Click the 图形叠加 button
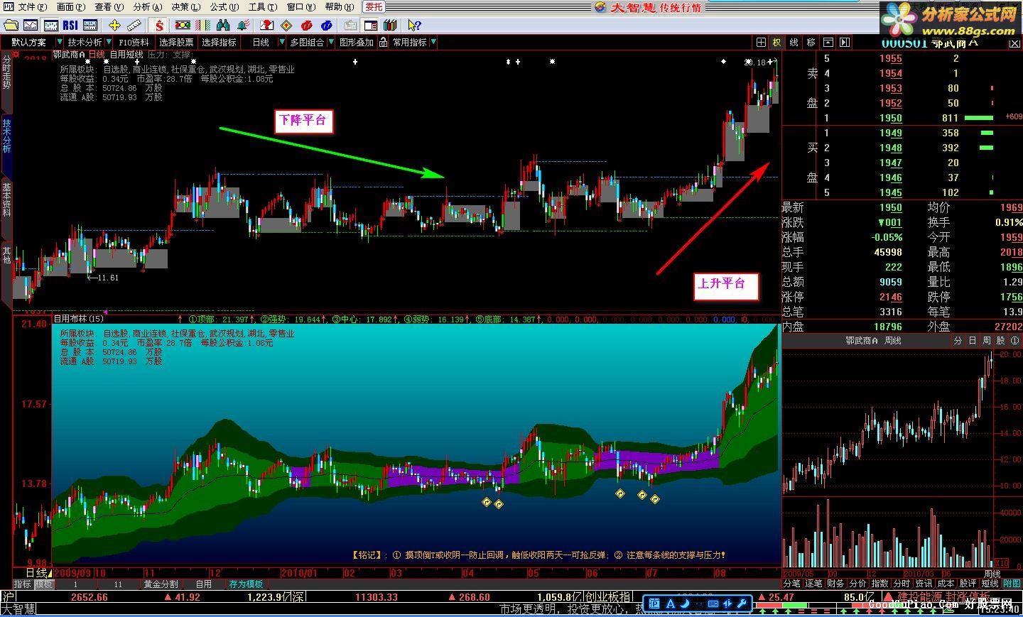Viewport: 1023px width, 617px height. (x=357, y=43)
